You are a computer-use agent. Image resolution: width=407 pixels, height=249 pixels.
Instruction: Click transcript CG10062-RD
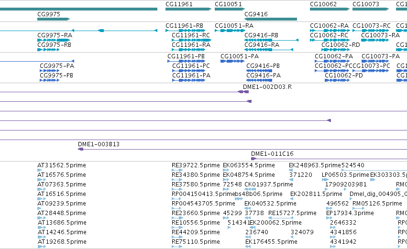pos(335,50)
